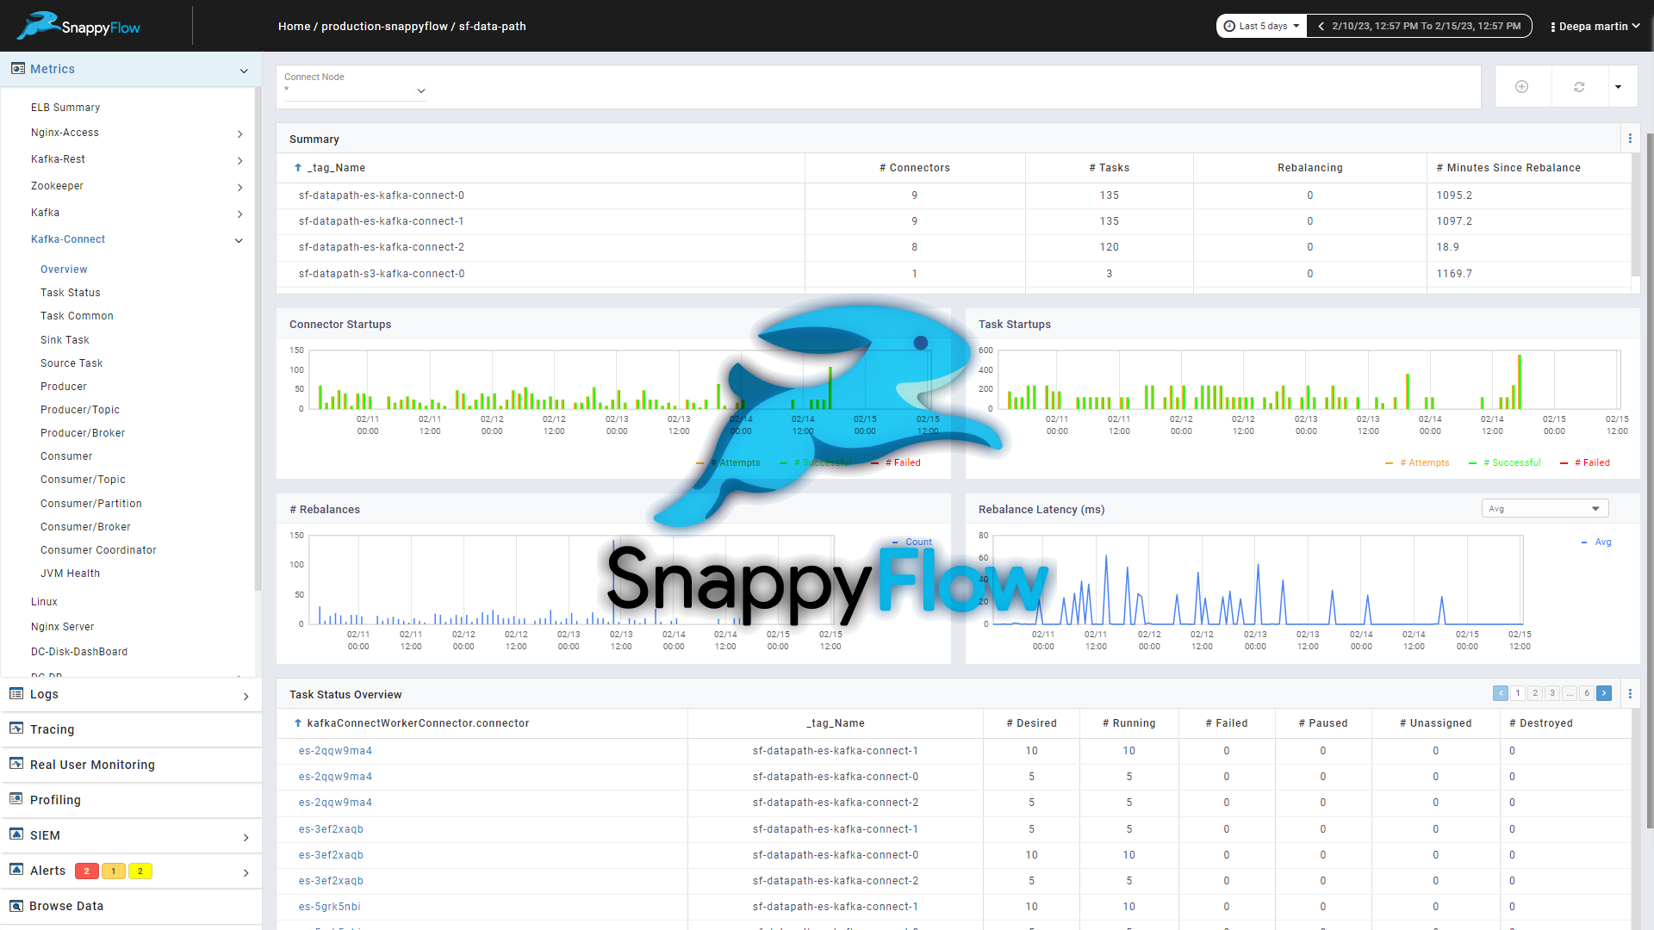Image resolution: width=1654 pixels, height=930 pixels.
Task: Select the Kafka-Connect Overview tab
Action: (x=65, y=270)
